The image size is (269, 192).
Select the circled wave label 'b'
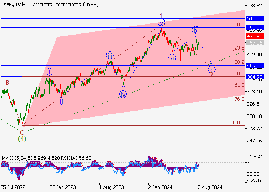coord(195,30)
